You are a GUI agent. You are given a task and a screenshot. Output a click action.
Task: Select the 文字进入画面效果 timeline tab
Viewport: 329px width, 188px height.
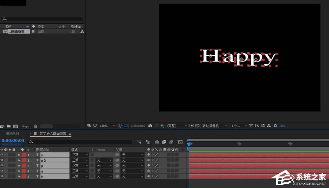(x=53, y=134)
